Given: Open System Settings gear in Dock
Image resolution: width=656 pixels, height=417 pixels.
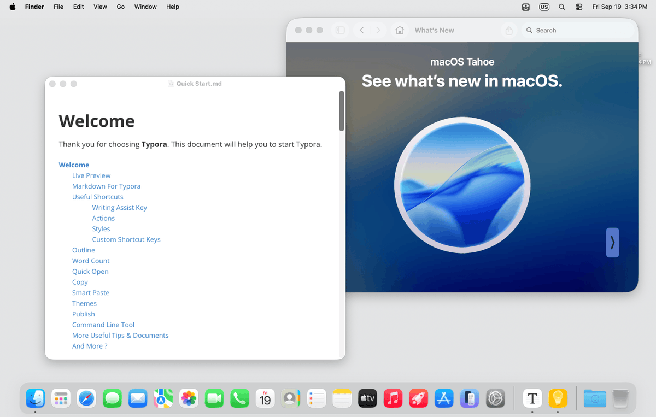Looking at the screenshot, I should pos(495,398).
